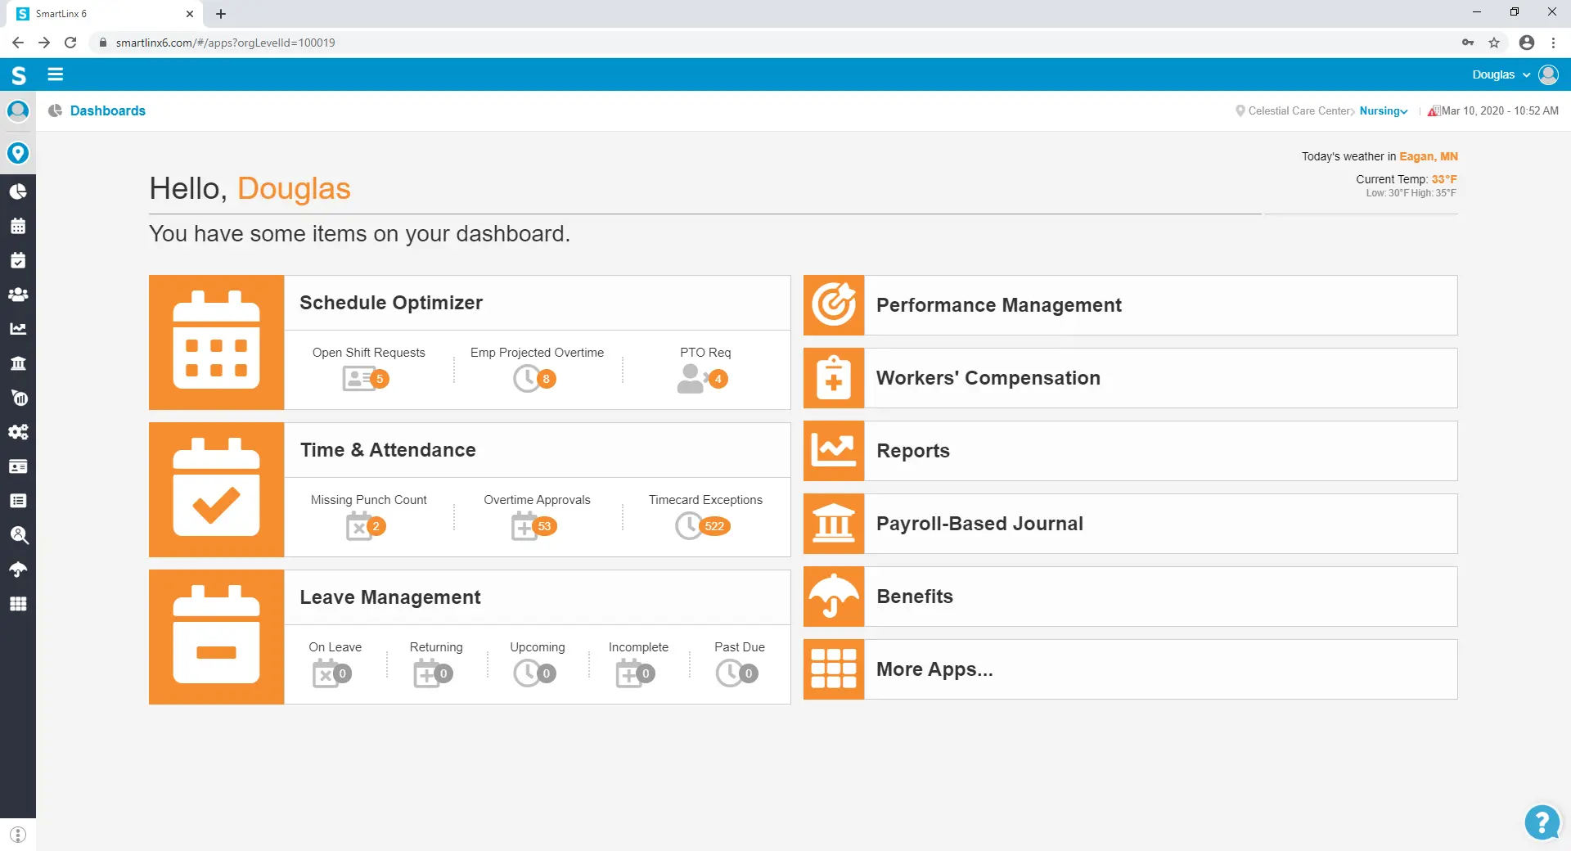Click the Payroll-Based Journal bank icon
Image resolution: width=1571 pixels, height=851 pixels.
click(833, 524)
